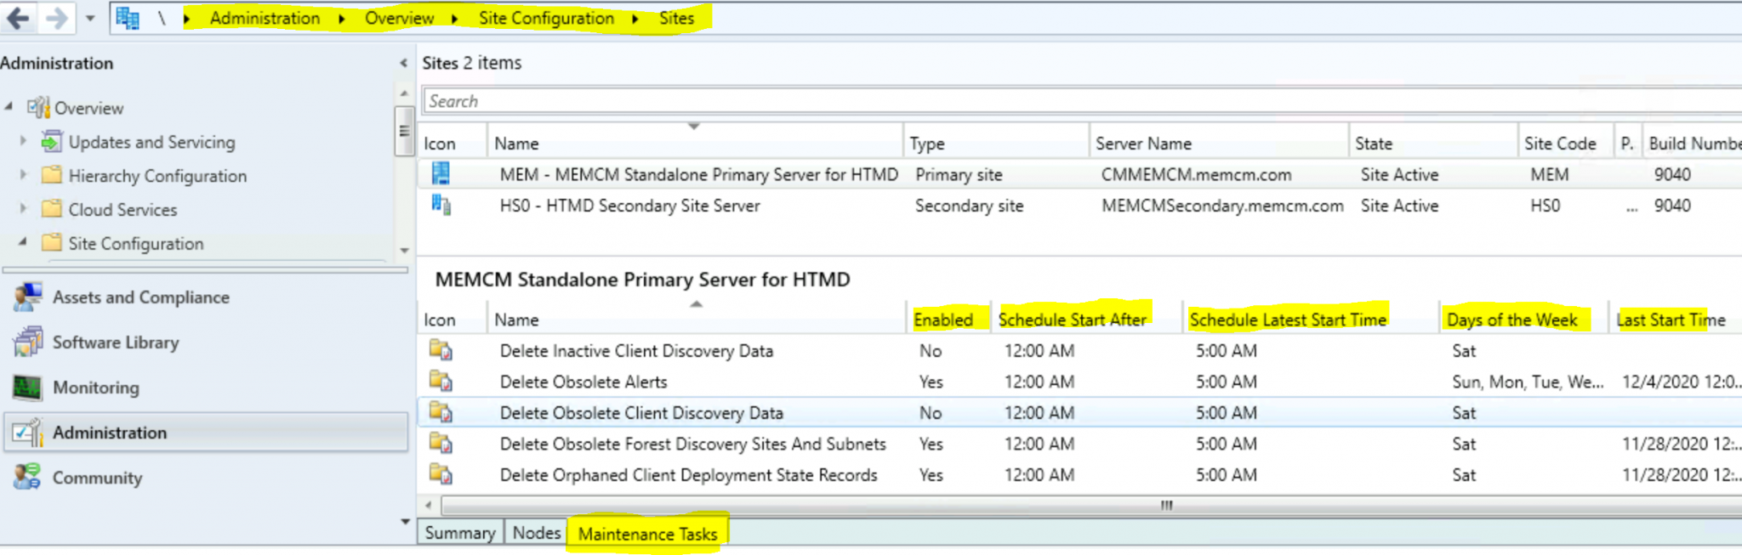Viewport: 1742px width, 555px height.
Task: Go back with the back arrow
Action: pos(18,18)
